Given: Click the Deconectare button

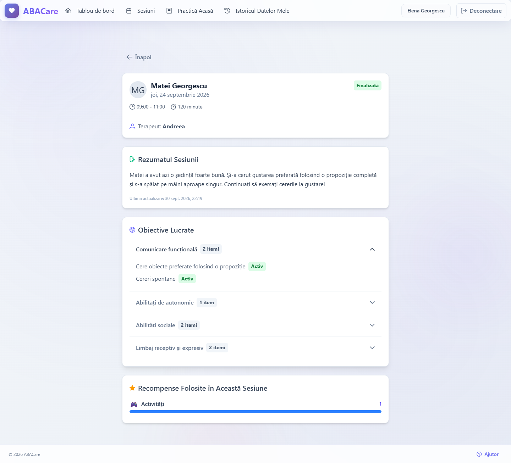Looking at the screenshot, I should click(481, 11).
